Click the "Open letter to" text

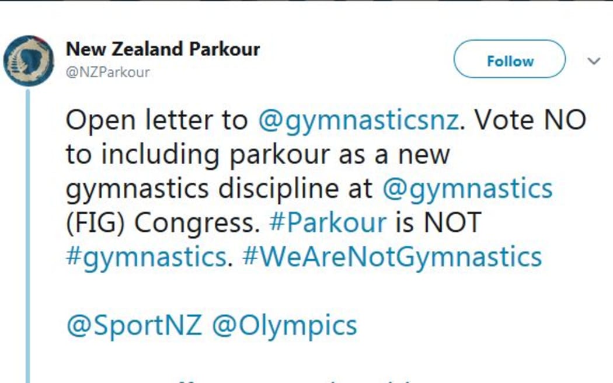(x=157, y=121)
